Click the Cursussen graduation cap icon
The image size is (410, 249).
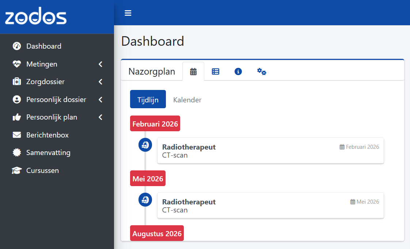coord(17,170)
